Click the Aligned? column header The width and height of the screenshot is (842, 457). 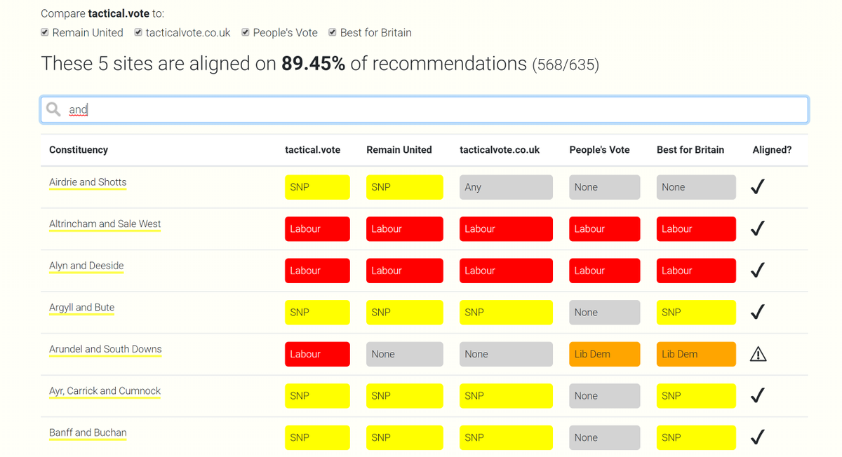click(772, 149)
